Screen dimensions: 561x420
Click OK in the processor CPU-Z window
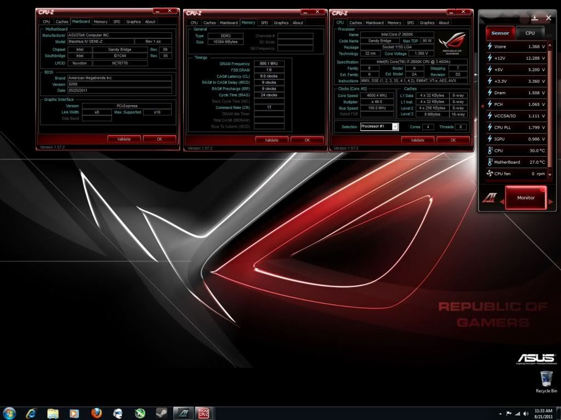[x=453, y=140]
